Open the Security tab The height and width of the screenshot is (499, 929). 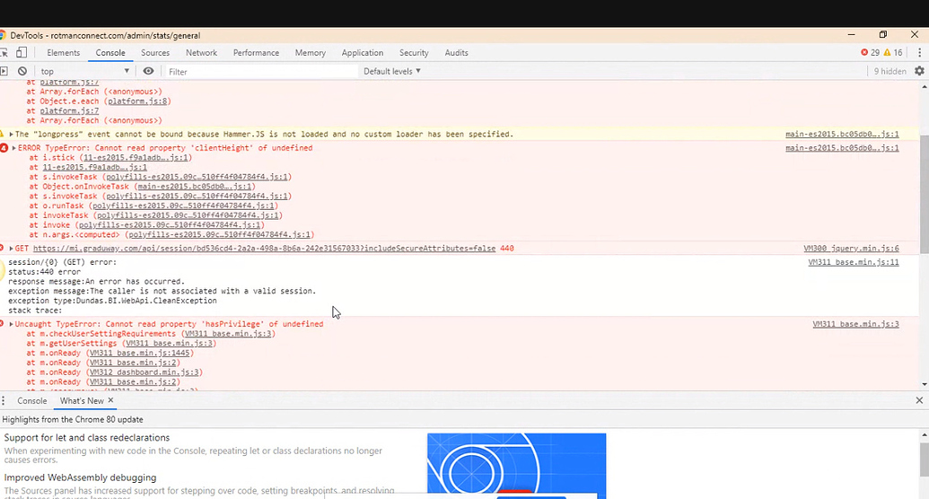pos(414,53)
